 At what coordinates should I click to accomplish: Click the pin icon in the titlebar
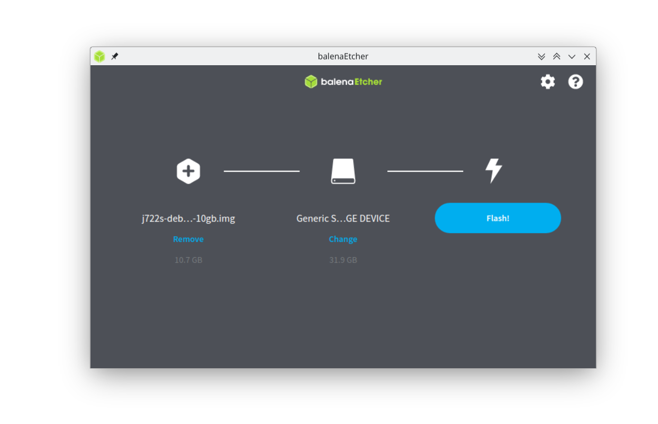point(114,56)
